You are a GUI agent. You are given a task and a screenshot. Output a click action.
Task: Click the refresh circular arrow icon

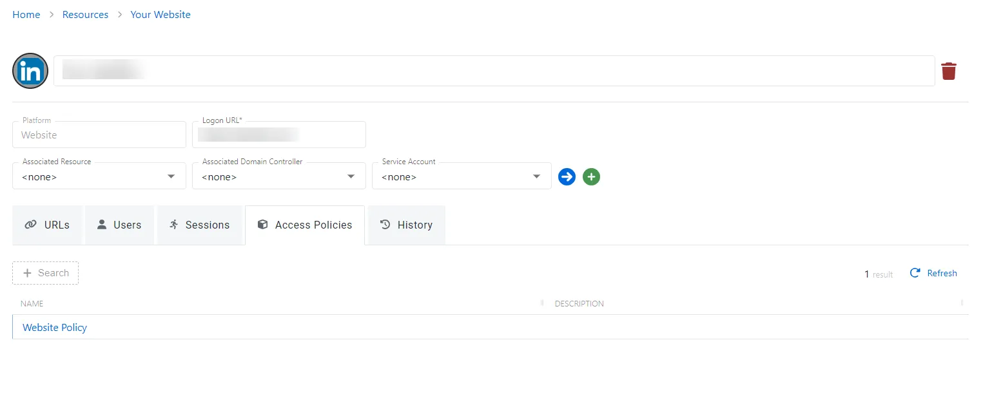pos(915,273)
